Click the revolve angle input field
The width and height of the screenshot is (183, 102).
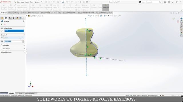(13, 41)
